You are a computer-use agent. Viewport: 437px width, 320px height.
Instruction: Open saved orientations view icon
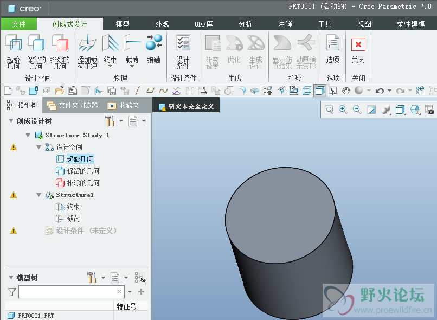click(415, 110)
